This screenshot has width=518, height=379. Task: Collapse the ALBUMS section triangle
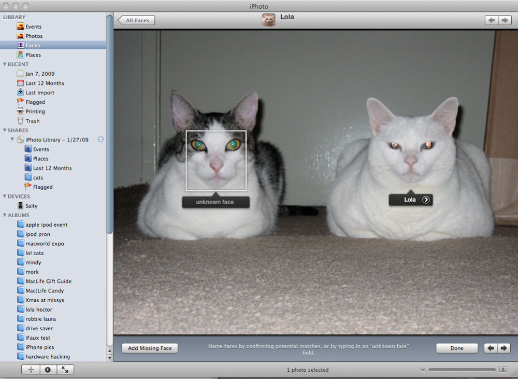click(5, 215)
